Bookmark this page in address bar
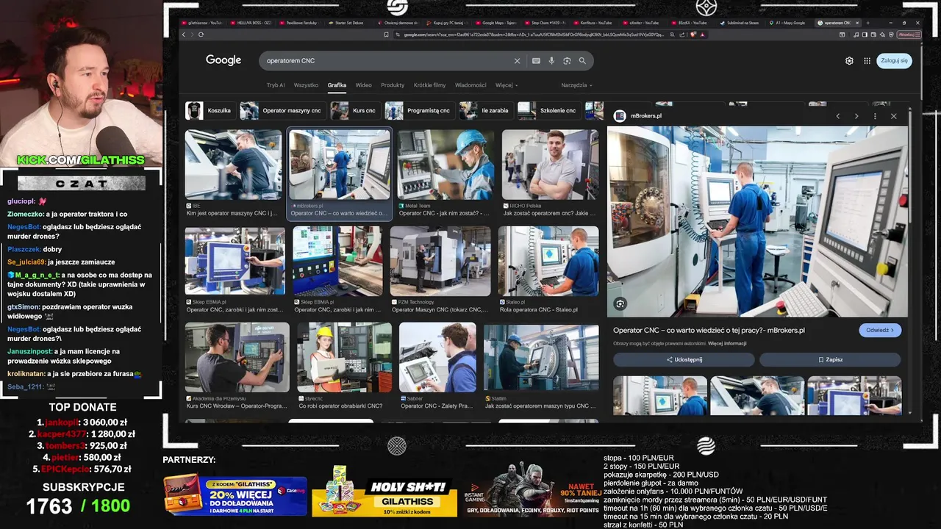The height and width of the screenshot is (529, 941). 387,35
